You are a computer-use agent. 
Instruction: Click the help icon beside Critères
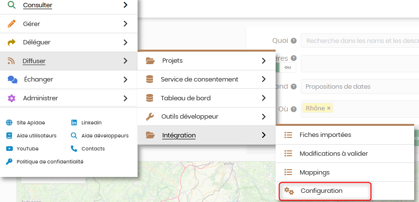pos(293,58)
